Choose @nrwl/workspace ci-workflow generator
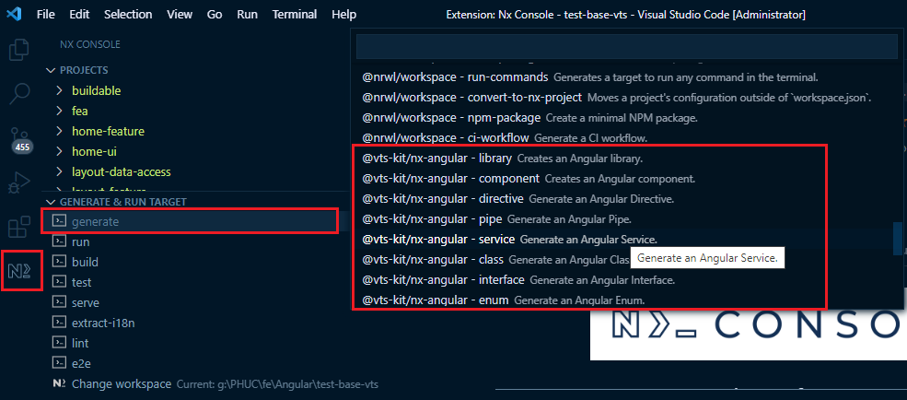 tap(626, 137)
